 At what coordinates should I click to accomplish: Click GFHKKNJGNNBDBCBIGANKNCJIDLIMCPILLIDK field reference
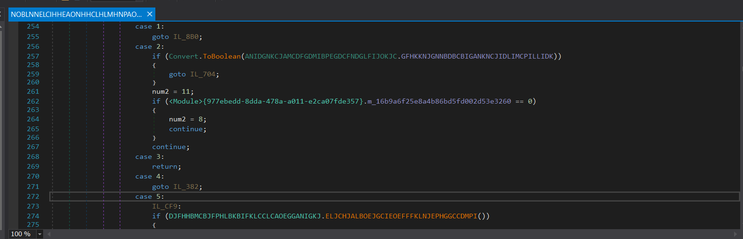(x=477, y=56)
